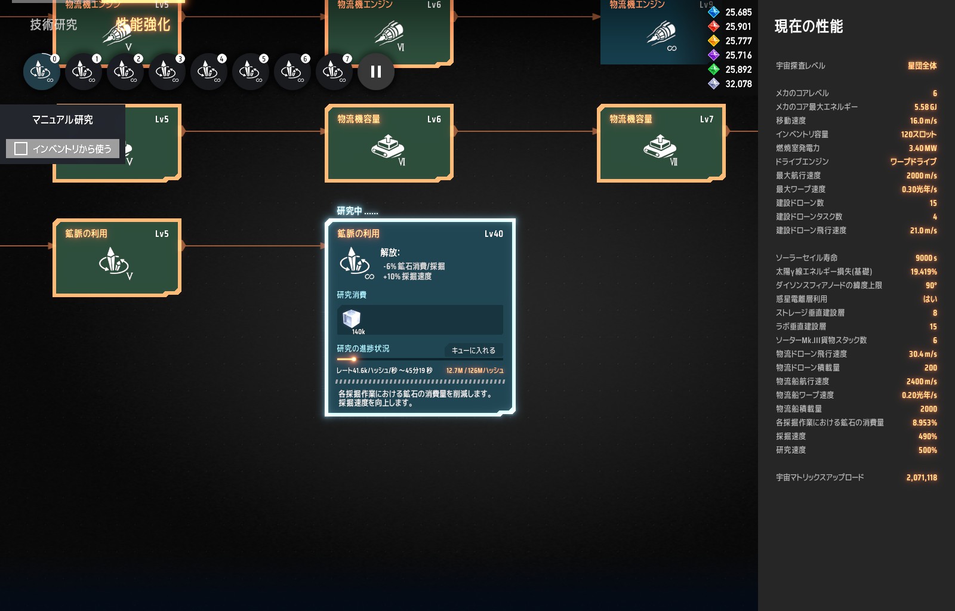Click キューに入れる button
955x611 pixels.
pyautogui.click(x=473, y=350)
